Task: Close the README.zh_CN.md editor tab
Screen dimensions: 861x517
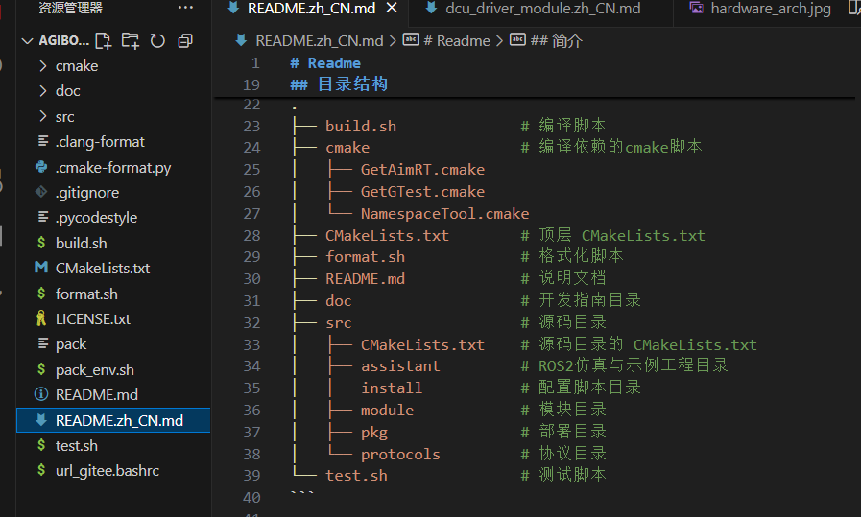Action: [391, 9]
